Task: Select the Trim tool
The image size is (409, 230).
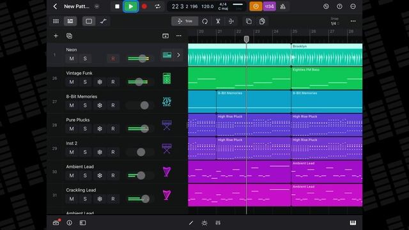Action: coord(185,21)
